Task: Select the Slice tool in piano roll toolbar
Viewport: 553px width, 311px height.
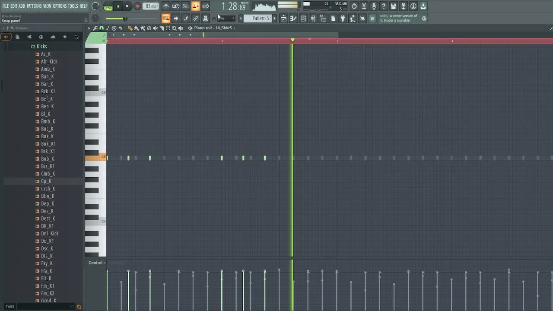Action: pyautogui.click(x=162, y=28)
